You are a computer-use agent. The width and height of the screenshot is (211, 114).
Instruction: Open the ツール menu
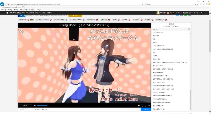click(31, 10)
